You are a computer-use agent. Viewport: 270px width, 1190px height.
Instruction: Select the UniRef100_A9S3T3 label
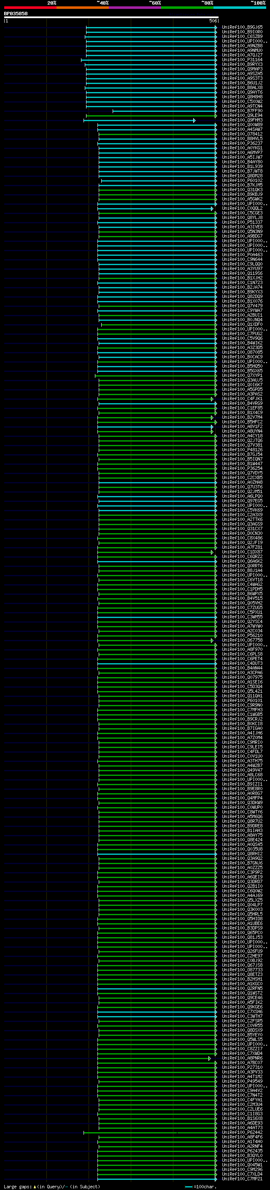tap(242, 79)
